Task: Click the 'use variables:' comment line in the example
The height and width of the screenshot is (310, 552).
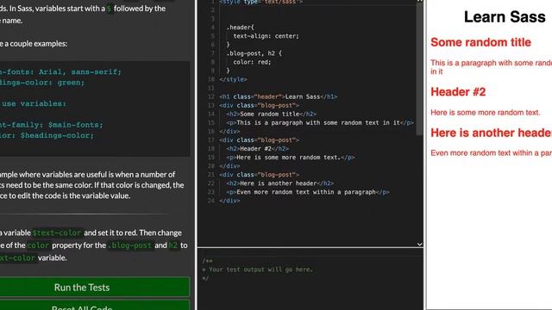Action: coord(34,103)
